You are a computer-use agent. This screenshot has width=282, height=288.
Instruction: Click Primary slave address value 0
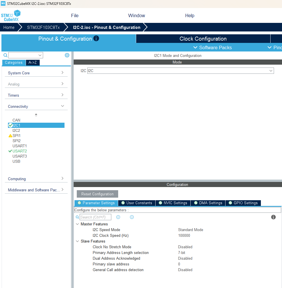(x=179, y=264)
